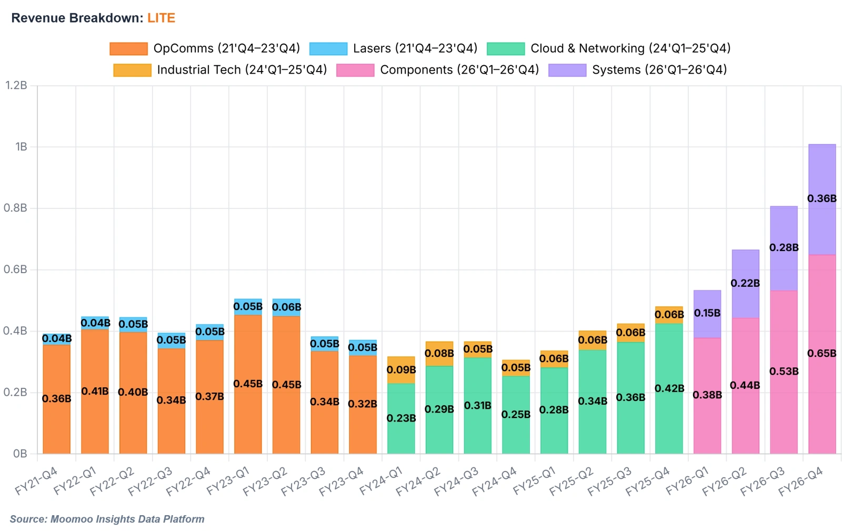The height and width of the screenshot is (531, 842).
Task: Select the orange OpComms segment in FY23-Q1 bar
Action: (248, 384)
